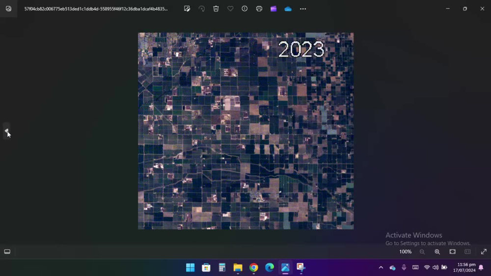
Task: Open OneDrive cloud icon in toolbar
Action: pos(288,9)
